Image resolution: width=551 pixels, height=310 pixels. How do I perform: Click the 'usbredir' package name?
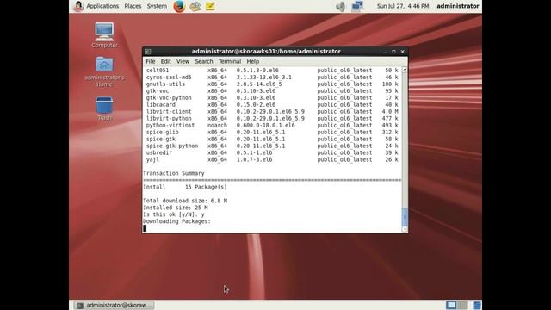point(159,153)
